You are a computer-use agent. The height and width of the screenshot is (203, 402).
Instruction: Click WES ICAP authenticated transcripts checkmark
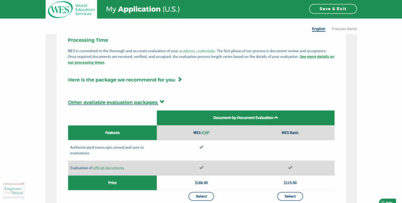[201, 147]
